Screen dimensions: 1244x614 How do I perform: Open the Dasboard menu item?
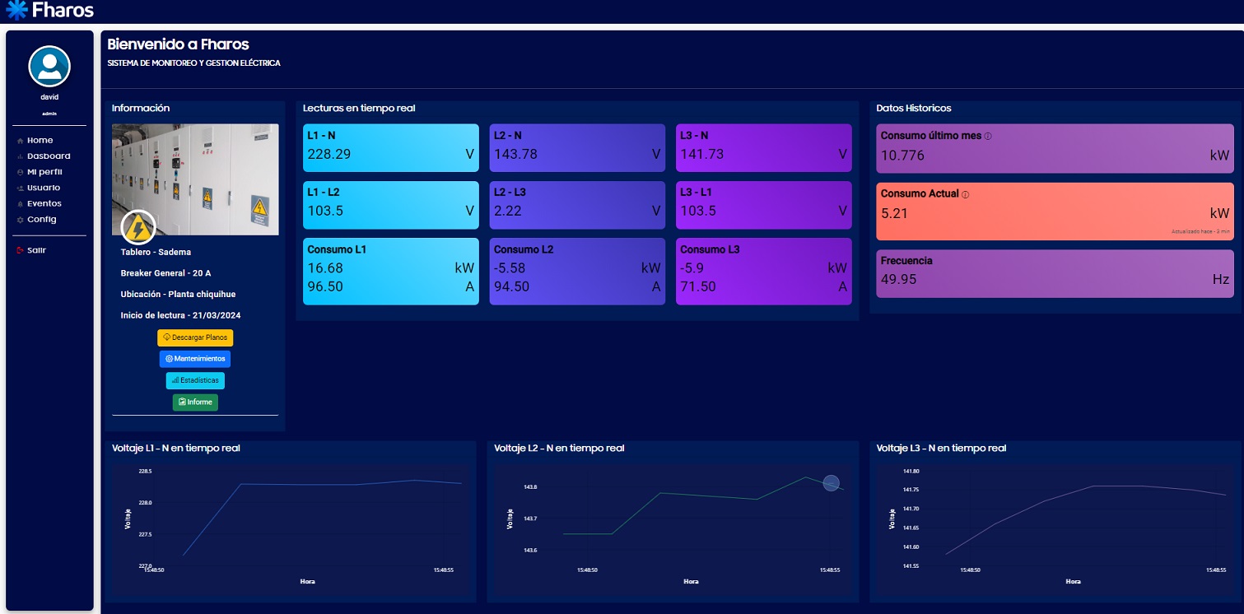pyautogui.click(x=49, y=156)
